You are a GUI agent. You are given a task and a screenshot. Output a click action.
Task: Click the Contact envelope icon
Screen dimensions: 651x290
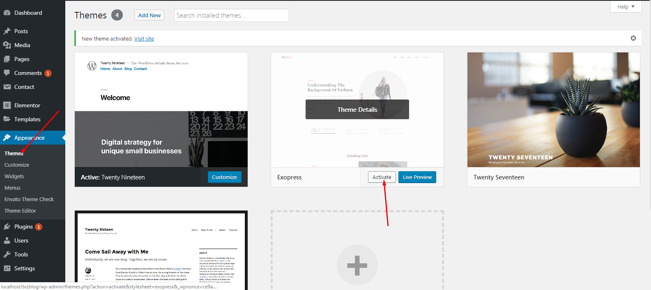(7, 87)
